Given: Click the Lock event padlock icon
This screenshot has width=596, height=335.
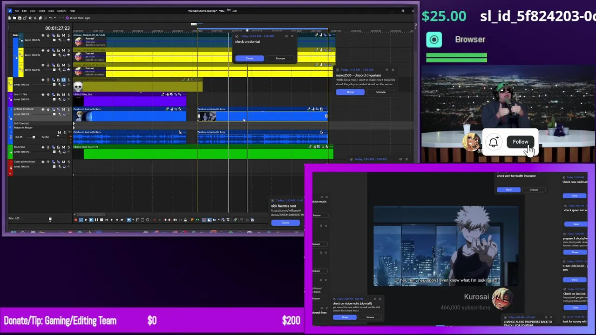Looking at the screenshot, I should 185,220.
